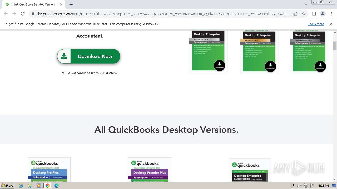Dismiss the Chrome update notification bar
Viewport: 337px width, 189px height.
pyautogui.click(x=331, y=24)
